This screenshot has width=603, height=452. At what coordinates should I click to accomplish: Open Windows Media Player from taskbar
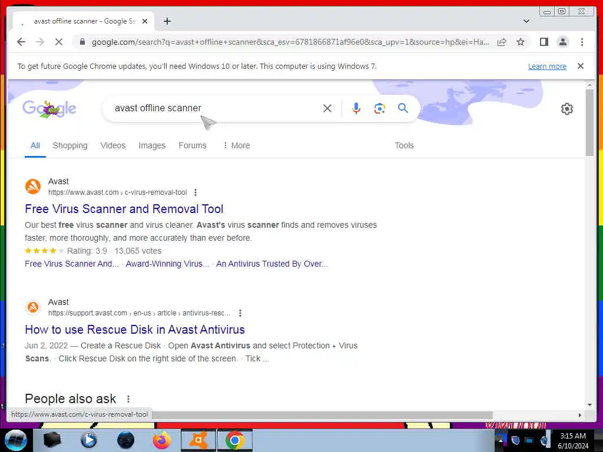[89, 440]
